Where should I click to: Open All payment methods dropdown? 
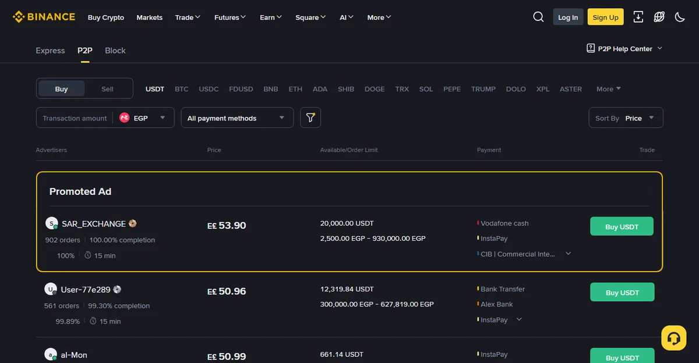[237, 118]
